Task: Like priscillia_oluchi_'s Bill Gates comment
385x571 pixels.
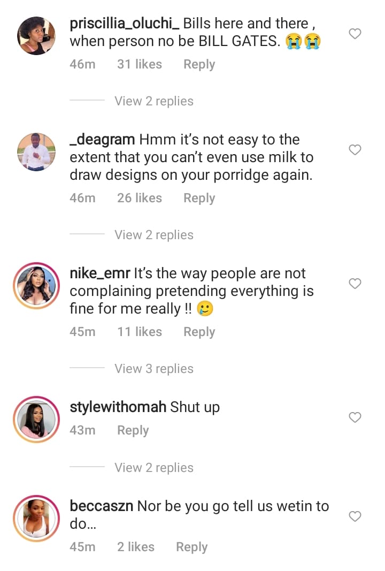Action: (x=355, y=34)
